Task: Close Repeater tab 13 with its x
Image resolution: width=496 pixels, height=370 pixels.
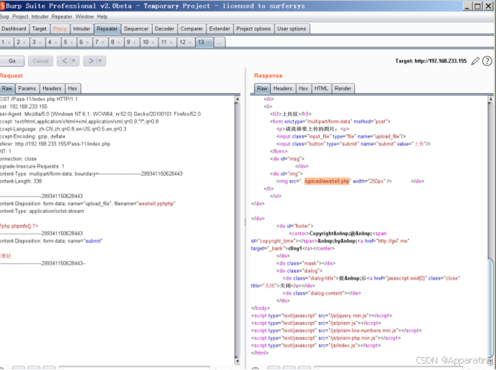Action: 209,42
